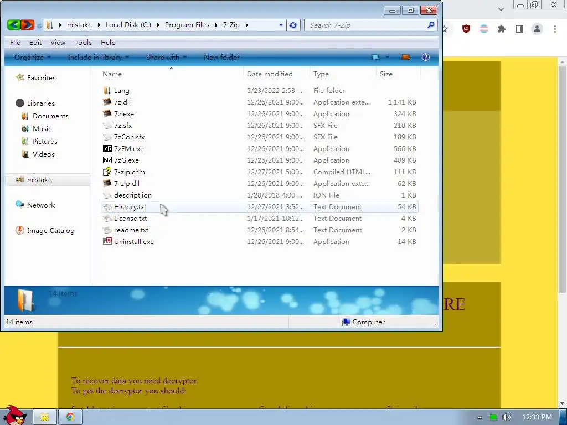Go back with the green arrow button

[14, 25]
